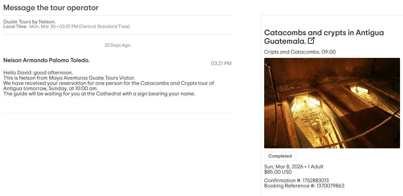Click sender name Nelson Armando Palomo Toledo
Image resolution: width=403 pixels, height=196 pixels.
46,60
